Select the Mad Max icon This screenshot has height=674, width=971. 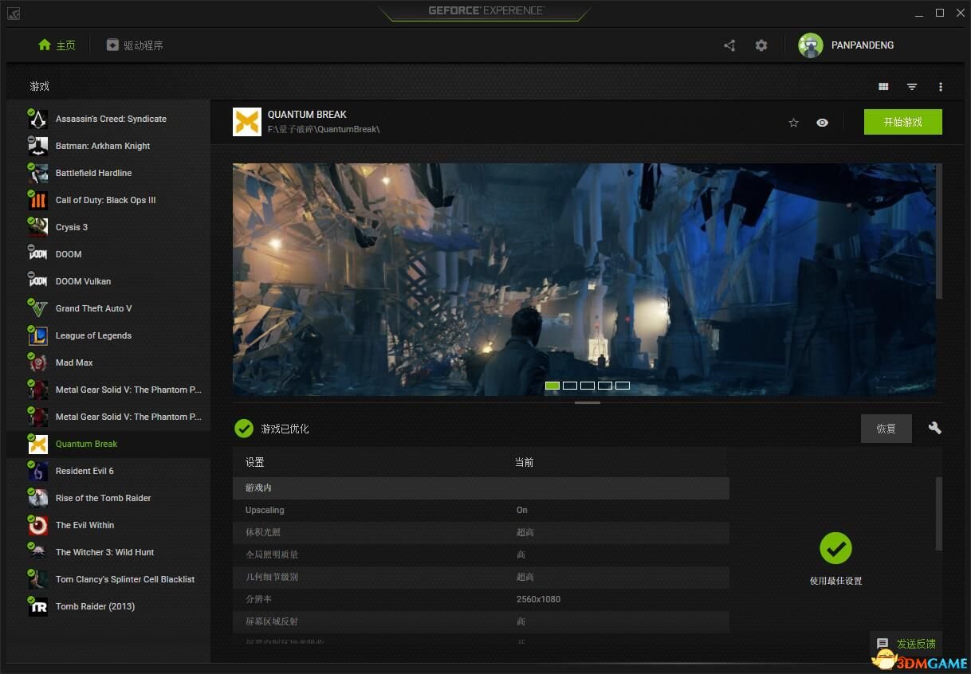coord(37,362)
